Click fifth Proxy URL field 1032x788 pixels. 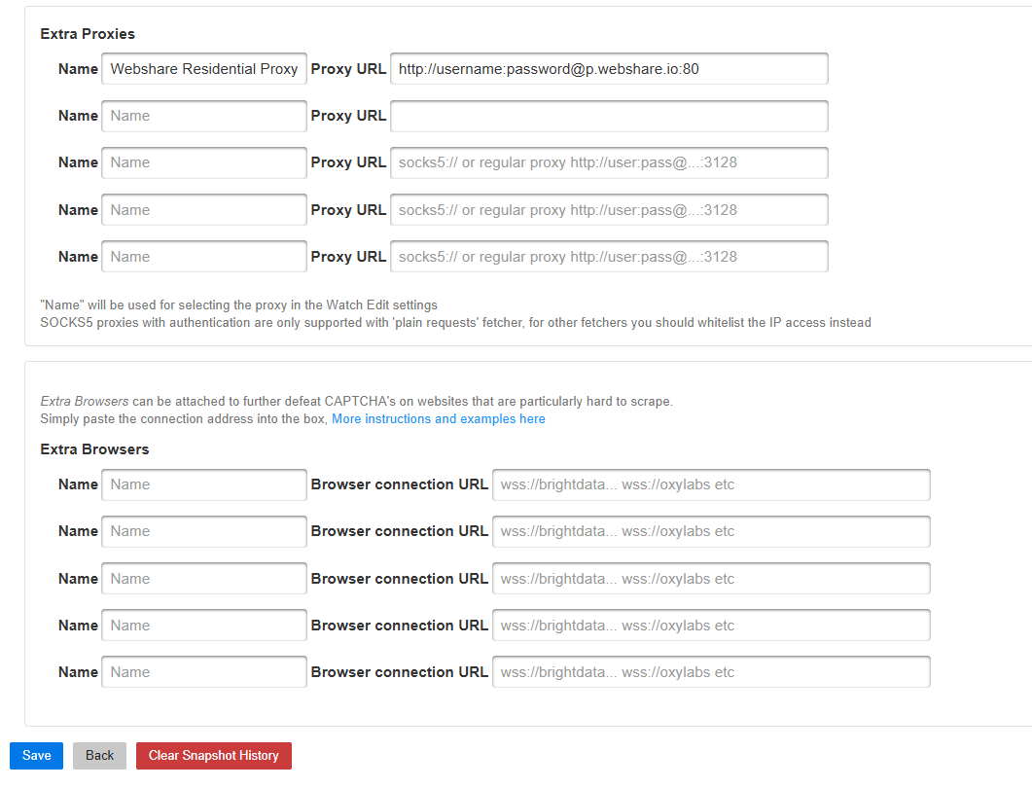(x=609, y=256)
